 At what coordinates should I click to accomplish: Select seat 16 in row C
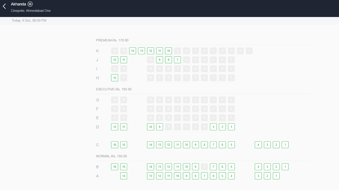[115, 145]
